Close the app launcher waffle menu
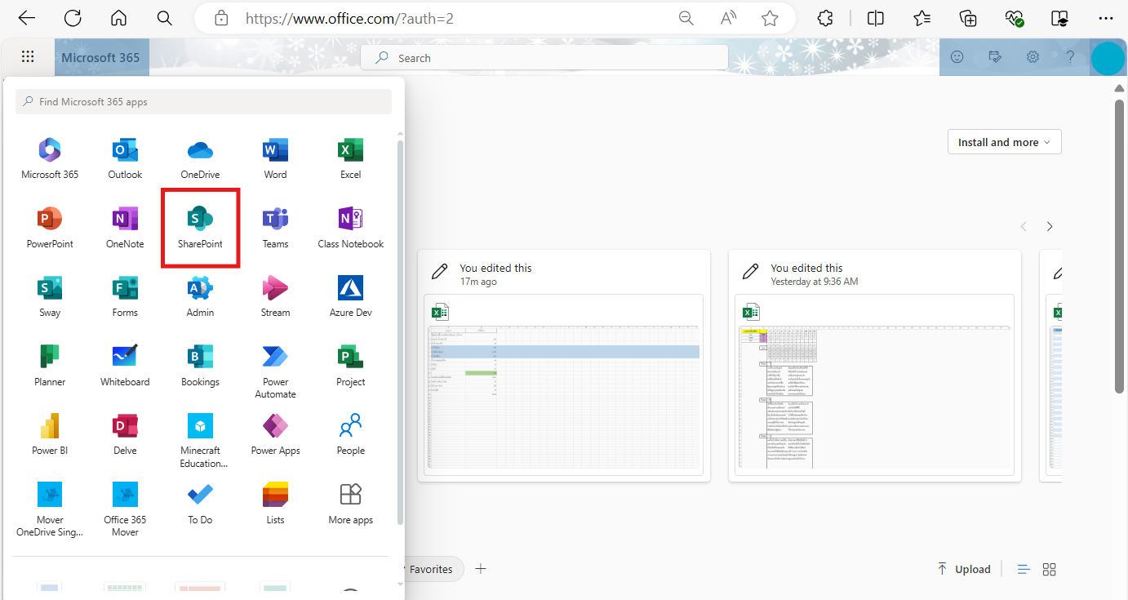 (x=28, y=57)
